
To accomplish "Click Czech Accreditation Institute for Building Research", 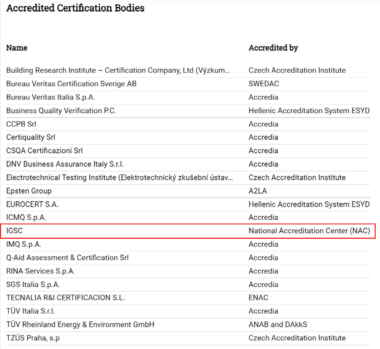I will (x=297, y=70).
